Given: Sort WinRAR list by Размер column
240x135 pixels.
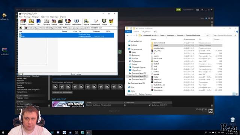Looking at the screenshot, I should coord(64,31).
